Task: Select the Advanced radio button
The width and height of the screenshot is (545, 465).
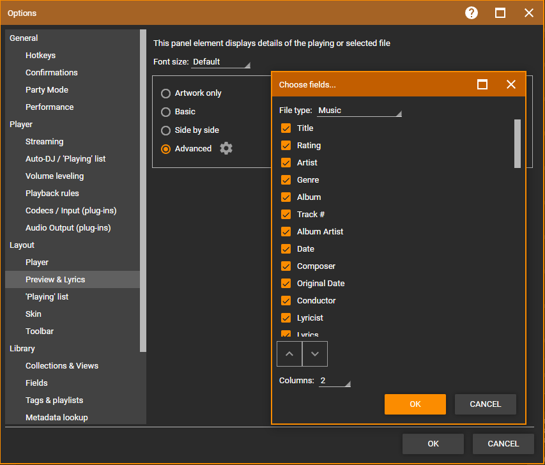Action: (165, 149)
